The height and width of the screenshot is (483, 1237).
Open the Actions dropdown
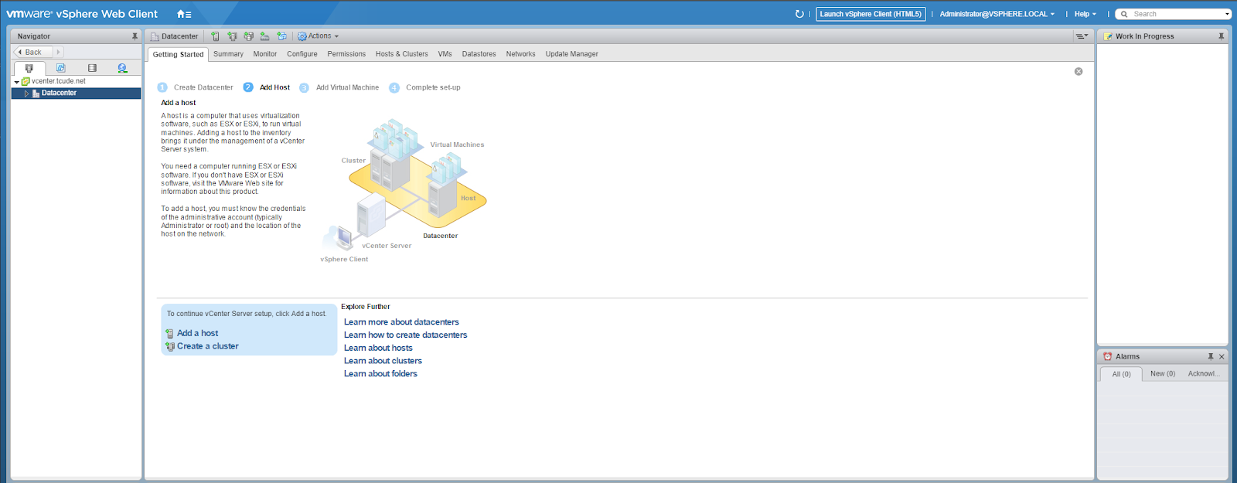coord(318,36)
